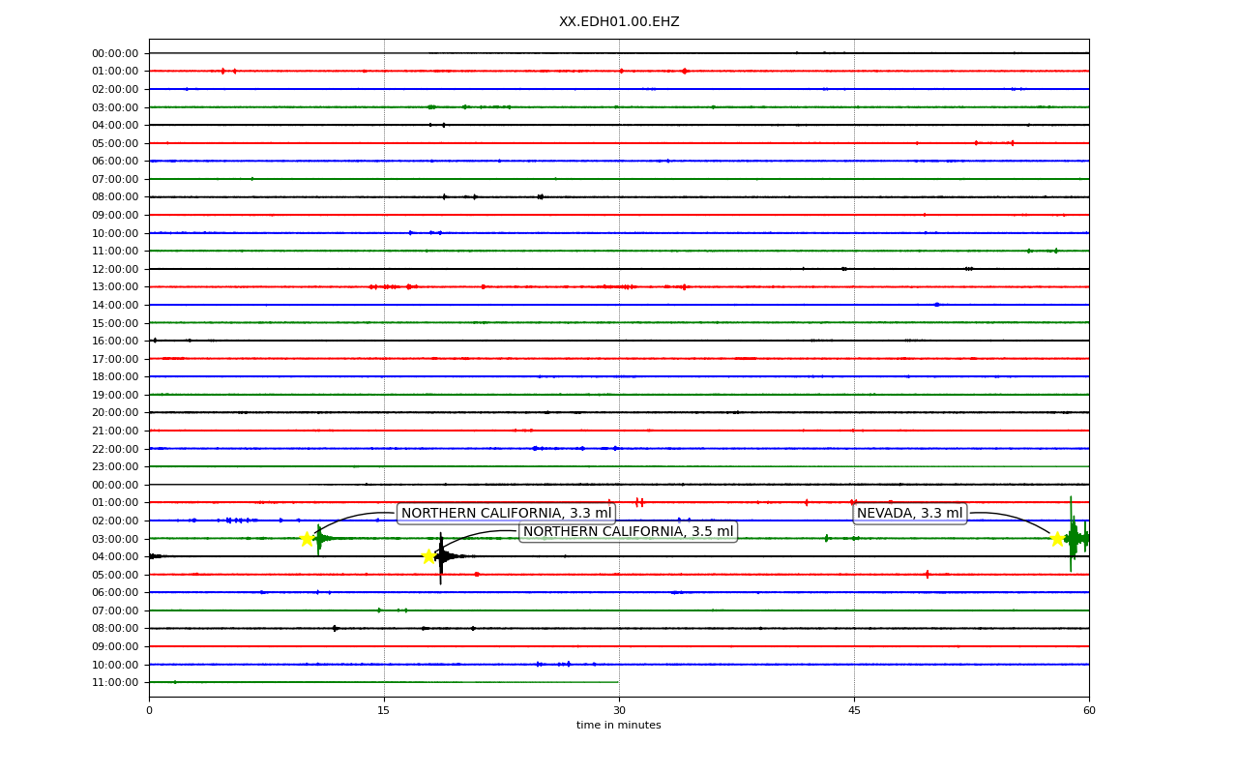Click the 13:00:00 time label on the y-axis
Screen dimensions: 1238x774
tap(115, 287)
